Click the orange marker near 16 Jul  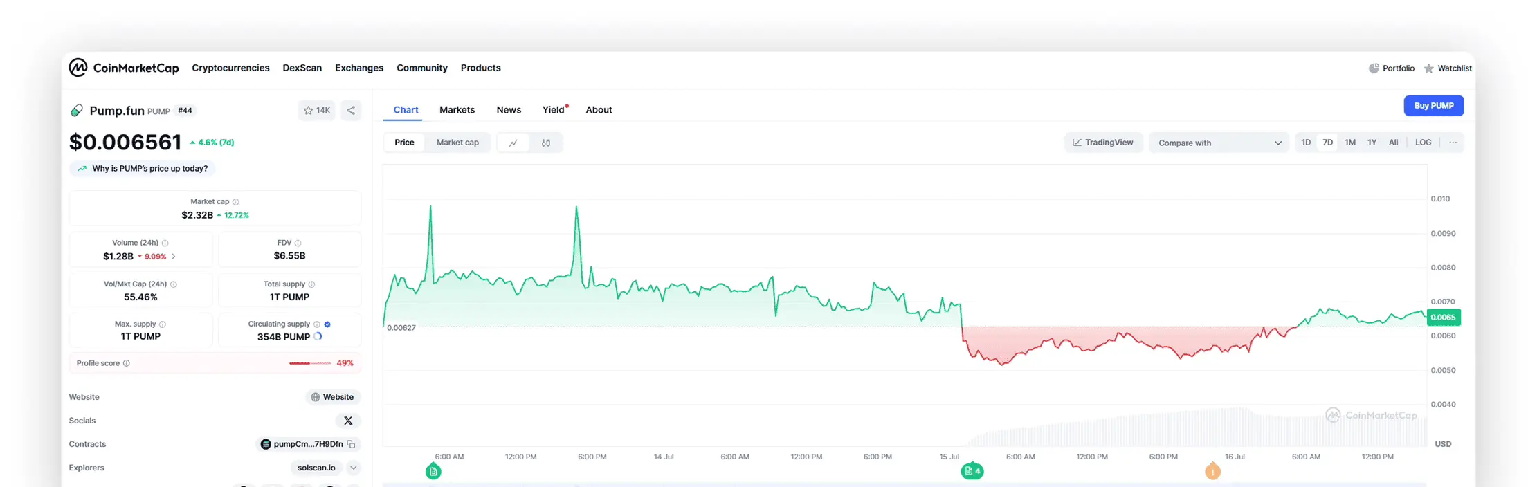1213,472
